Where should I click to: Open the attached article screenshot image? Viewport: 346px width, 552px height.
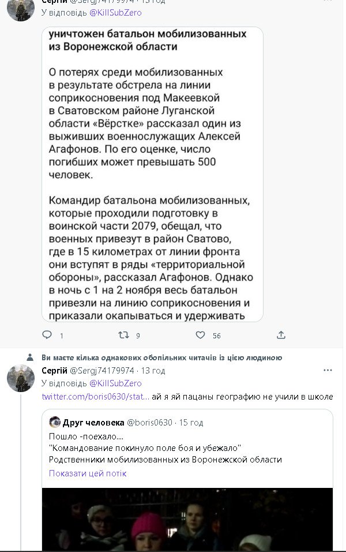[x=152, y=173]
